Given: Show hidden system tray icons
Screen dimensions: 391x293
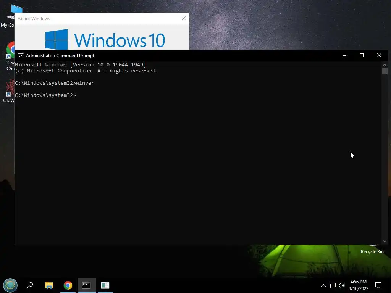Looking at the screenshot, I should click(x=323, y=285).
